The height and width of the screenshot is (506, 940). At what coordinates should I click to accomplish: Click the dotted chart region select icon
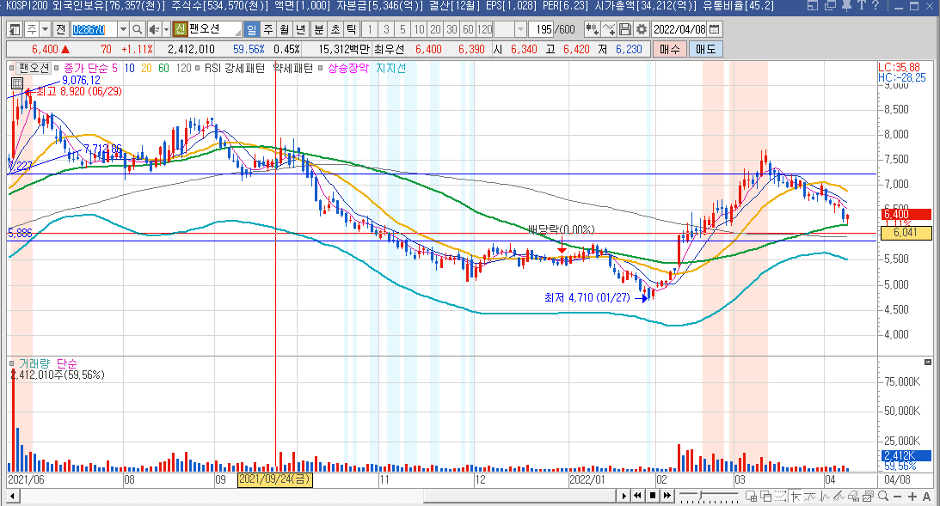[781, 497]
